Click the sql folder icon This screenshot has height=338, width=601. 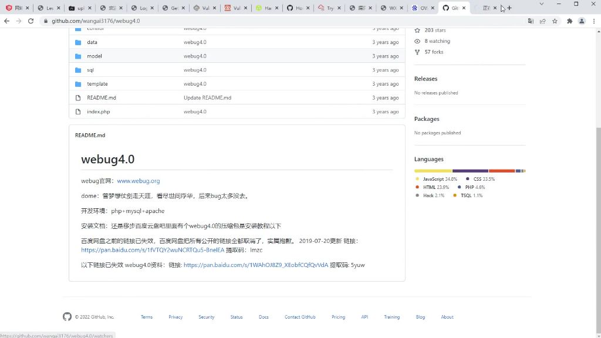pyautogui.click(x=78, y=70)
